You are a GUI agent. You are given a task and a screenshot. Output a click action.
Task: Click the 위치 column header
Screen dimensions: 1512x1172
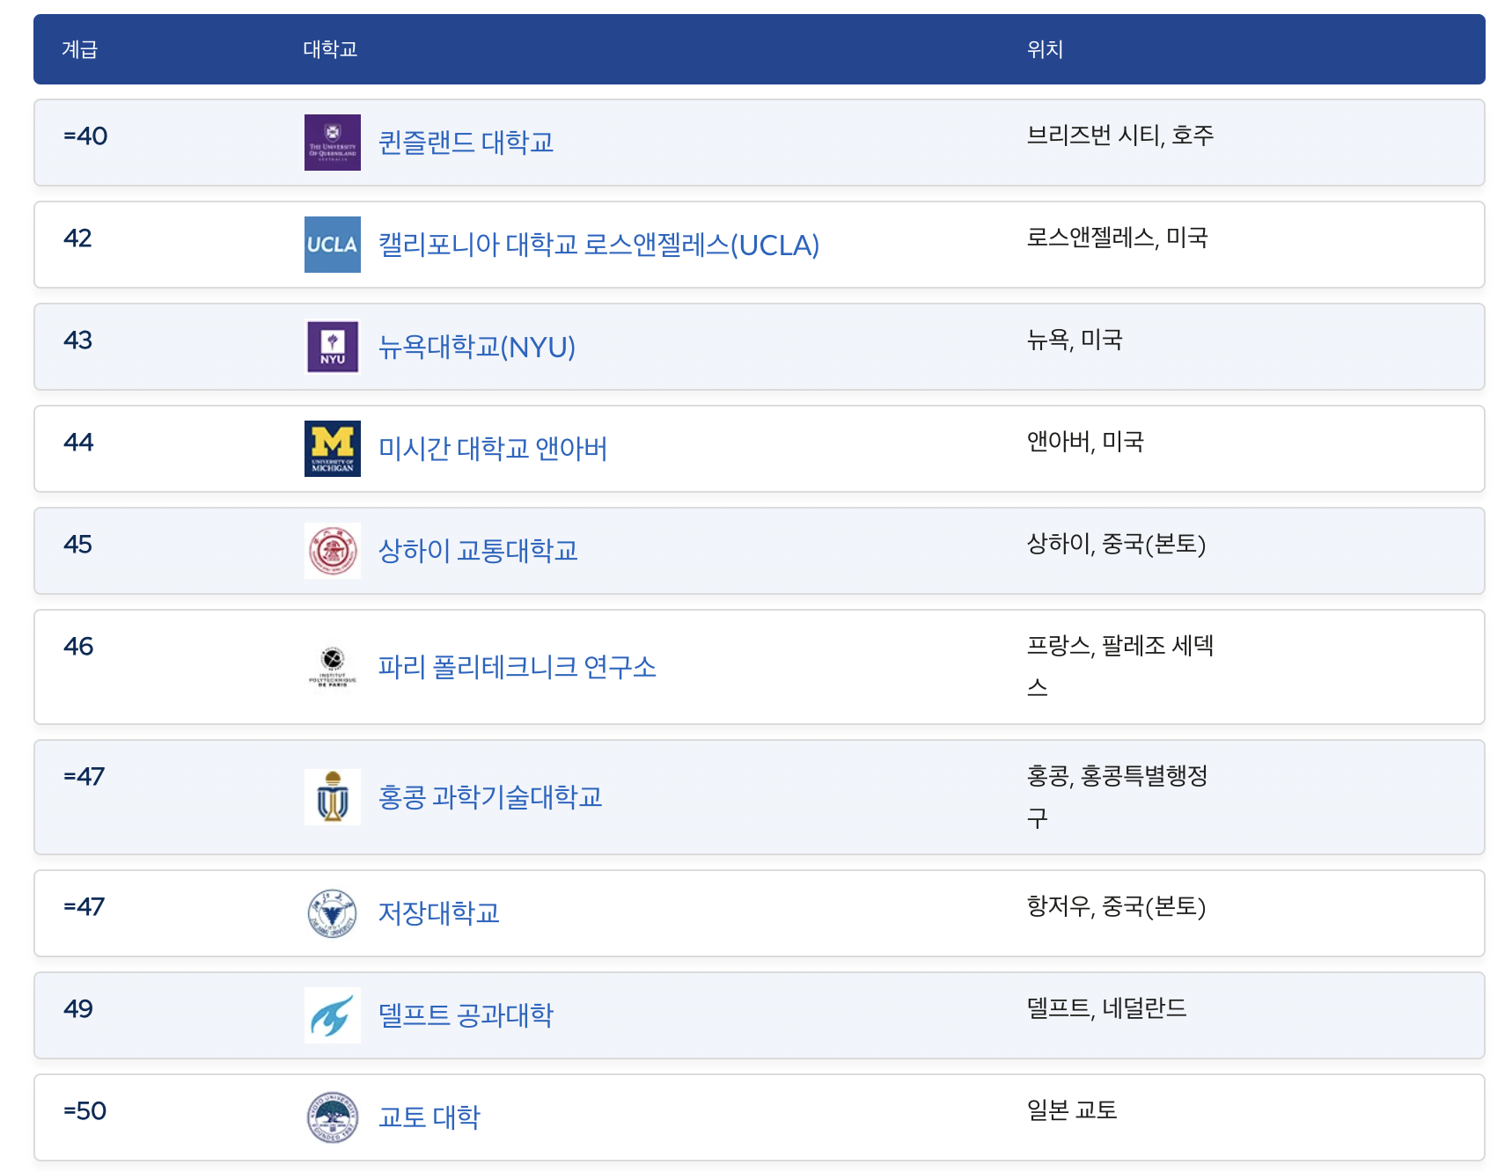click(1045, 49)
